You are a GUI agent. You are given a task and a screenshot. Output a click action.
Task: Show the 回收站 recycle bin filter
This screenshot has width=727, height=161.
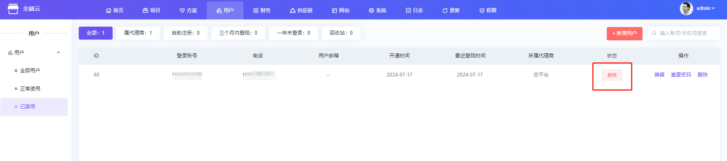tap(341, 33)
